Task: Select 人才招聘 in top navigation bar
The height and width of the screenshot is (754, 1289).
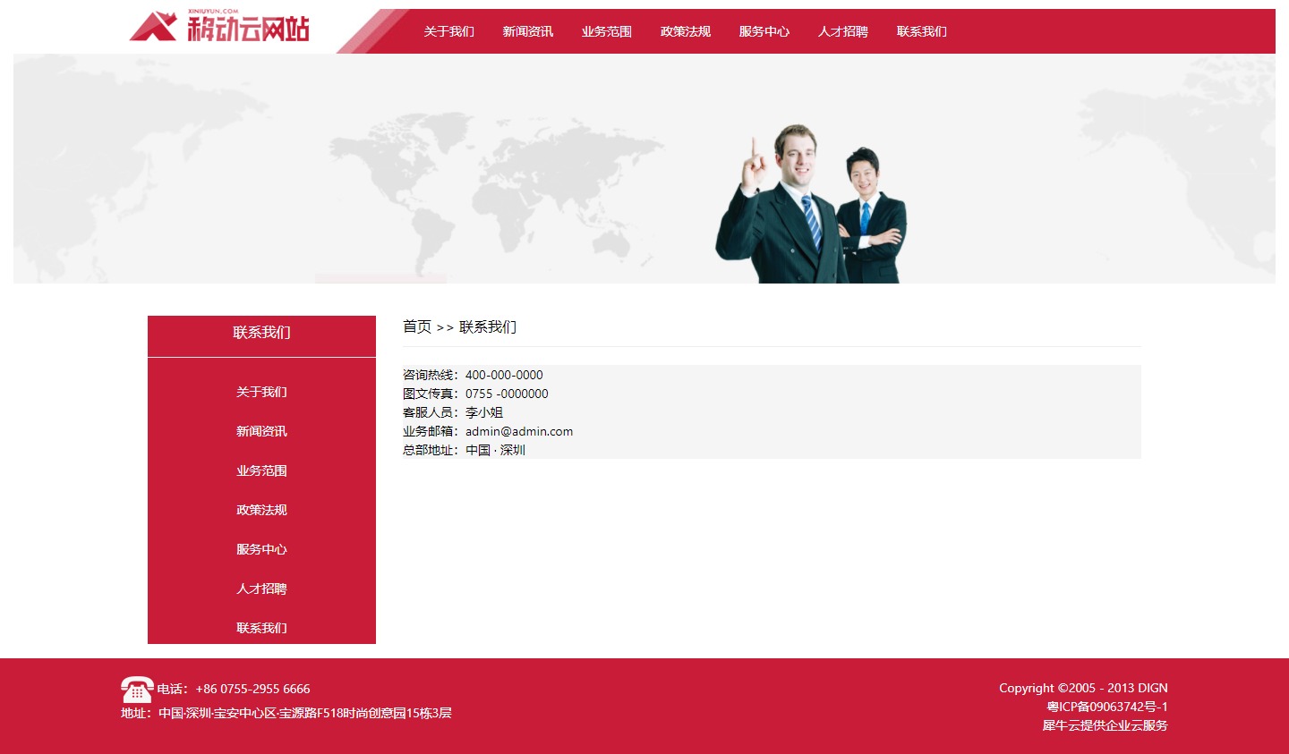Action: point(842,31)
